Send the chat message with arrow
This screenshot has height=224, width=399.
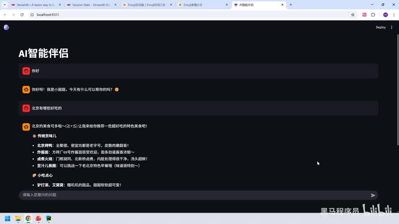[x=373, y=195]
